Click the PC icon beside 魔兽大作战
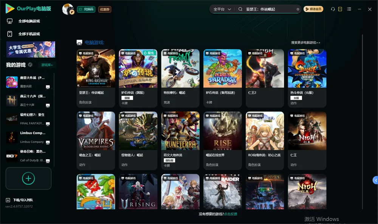This screenshot has width=378, height=224. [48, 87]
